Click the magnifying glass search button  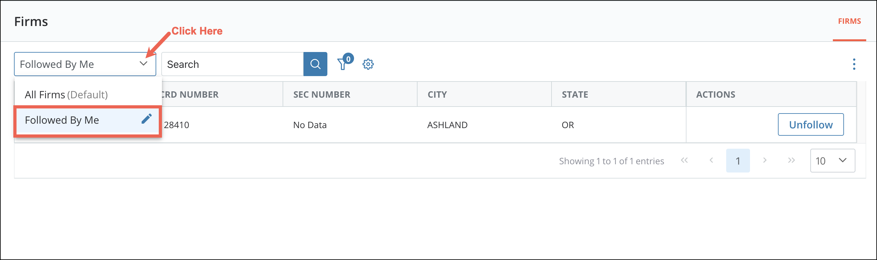(315, 64)
